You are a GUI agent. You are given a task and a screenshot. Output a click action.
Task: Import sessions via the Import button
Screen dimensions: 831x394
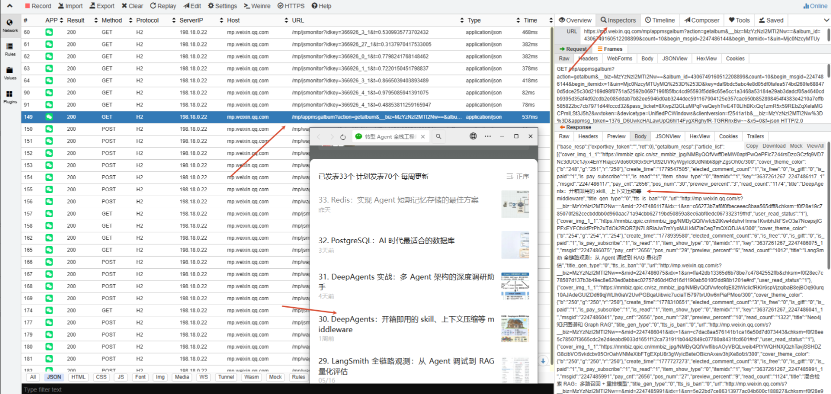(70, 6)
